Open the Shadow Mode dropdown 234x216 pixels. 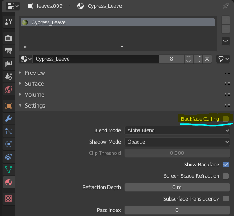(x=177, y=142)
